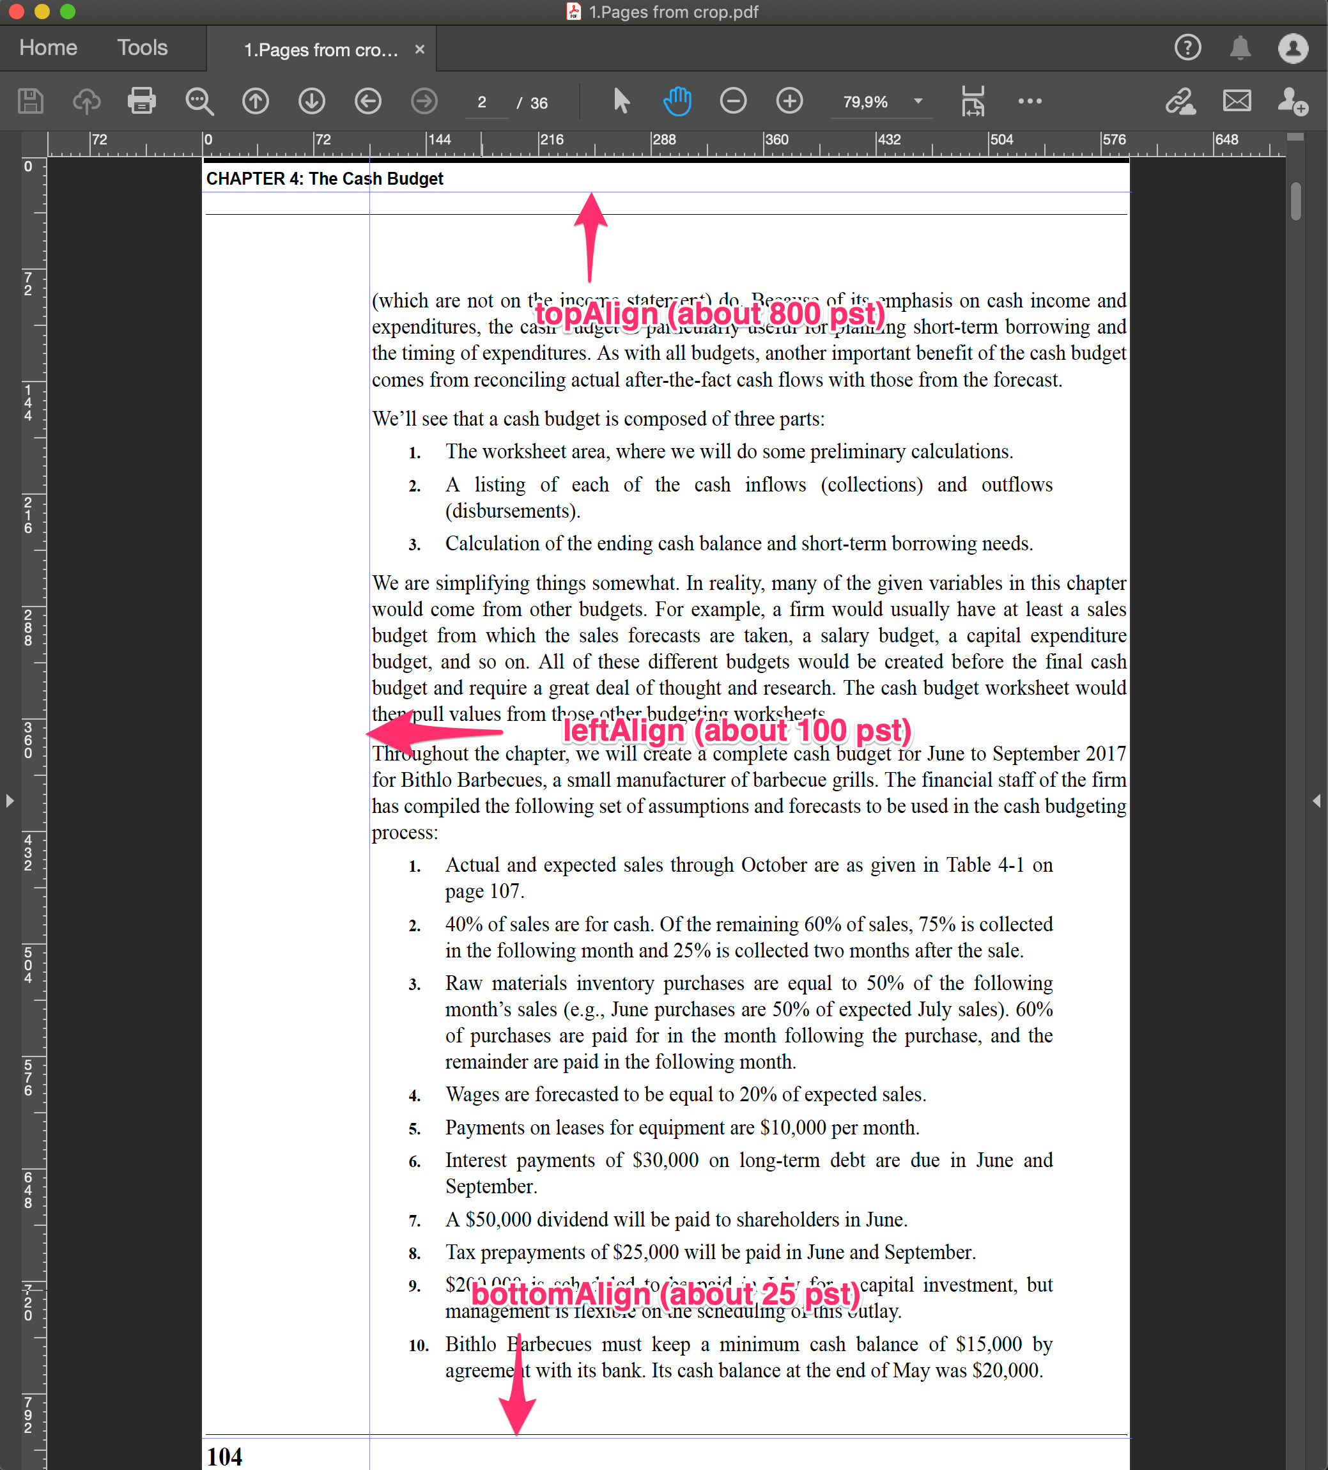The height and width of the screenshot is (1470, 1328).
Task: Click the Save file floppy disk icon
Action: 31,102
